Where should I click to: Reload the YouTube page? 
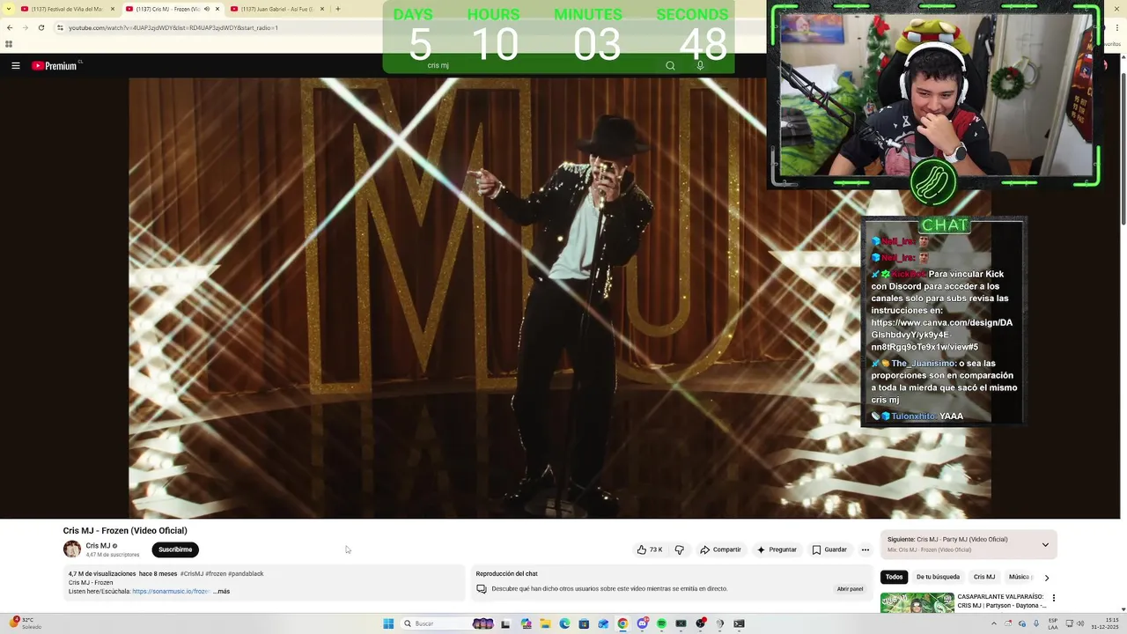pos(41,27)
